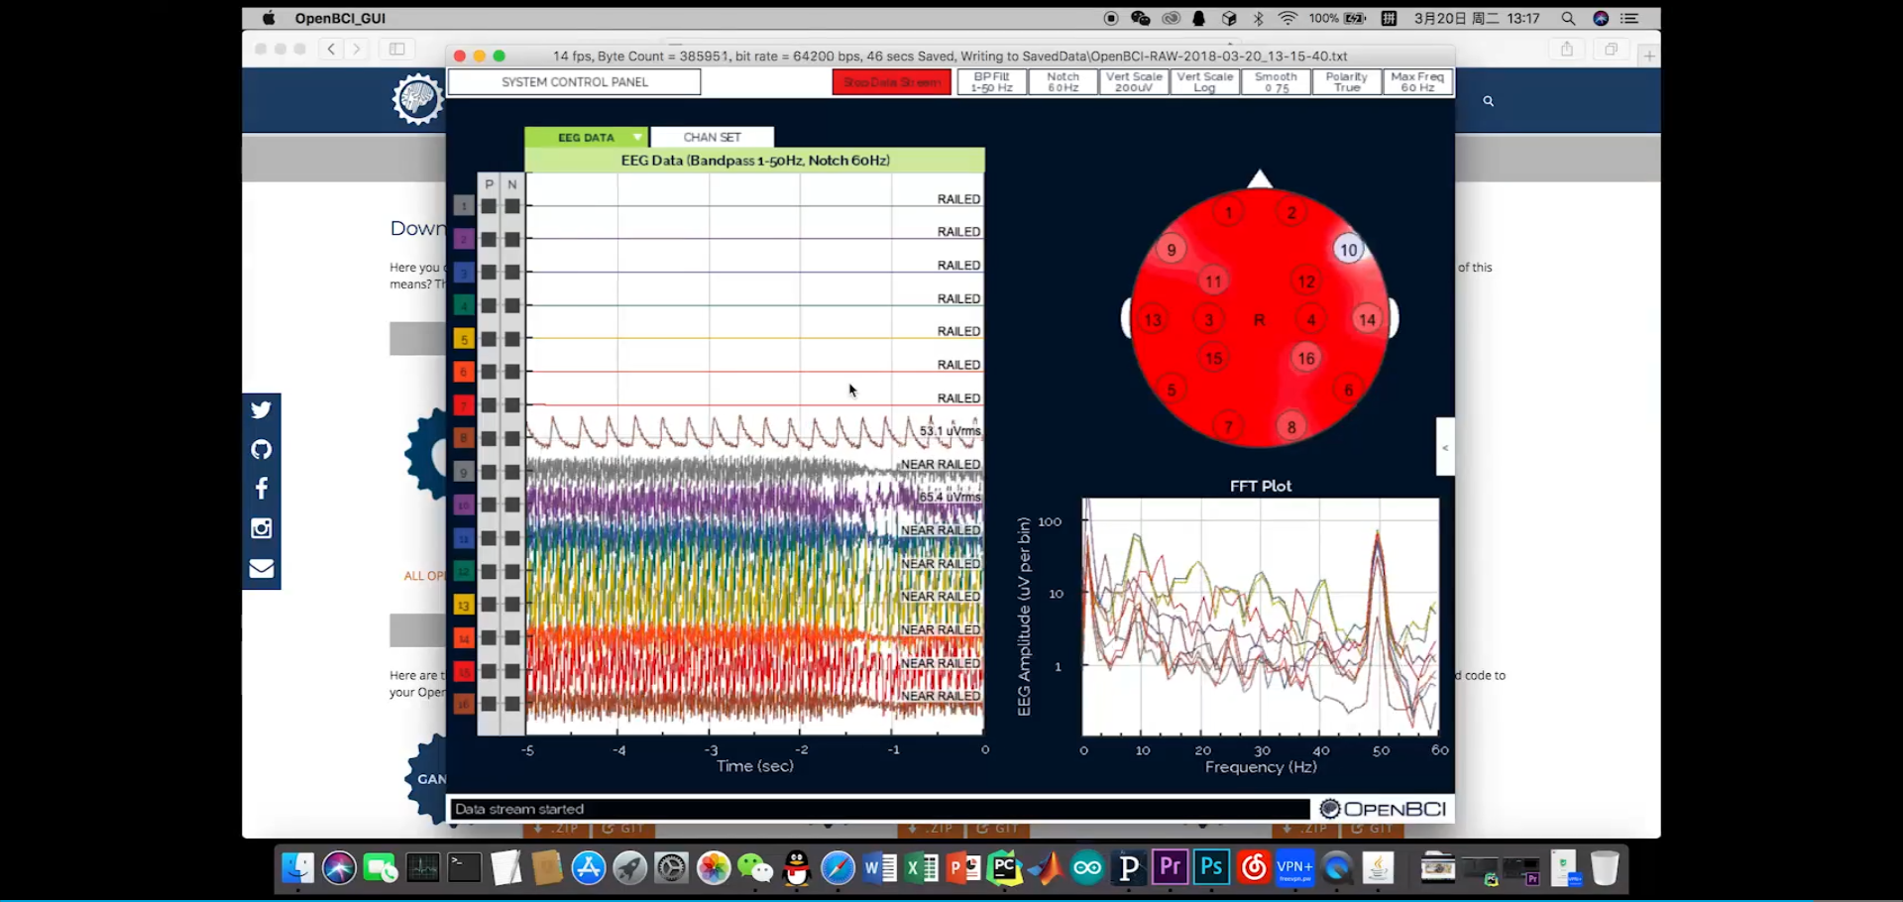Click the search magnifier on the website
The width and height of the screenshot is (1903, 902).
(1488, 101)
